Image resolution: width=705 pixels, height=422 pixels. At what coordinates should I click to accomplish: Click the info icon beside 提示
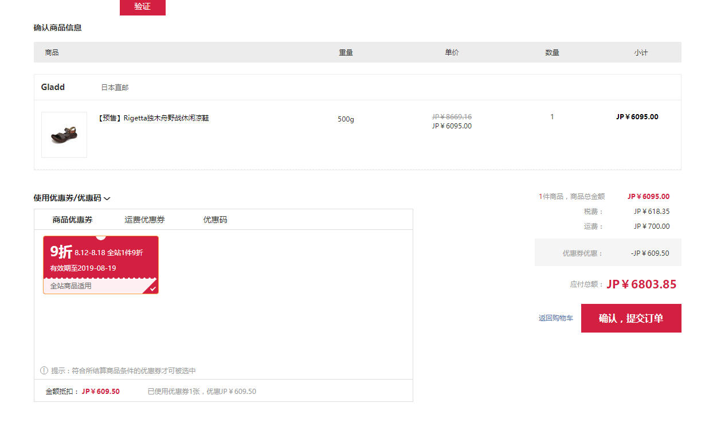tap(44, 370)
